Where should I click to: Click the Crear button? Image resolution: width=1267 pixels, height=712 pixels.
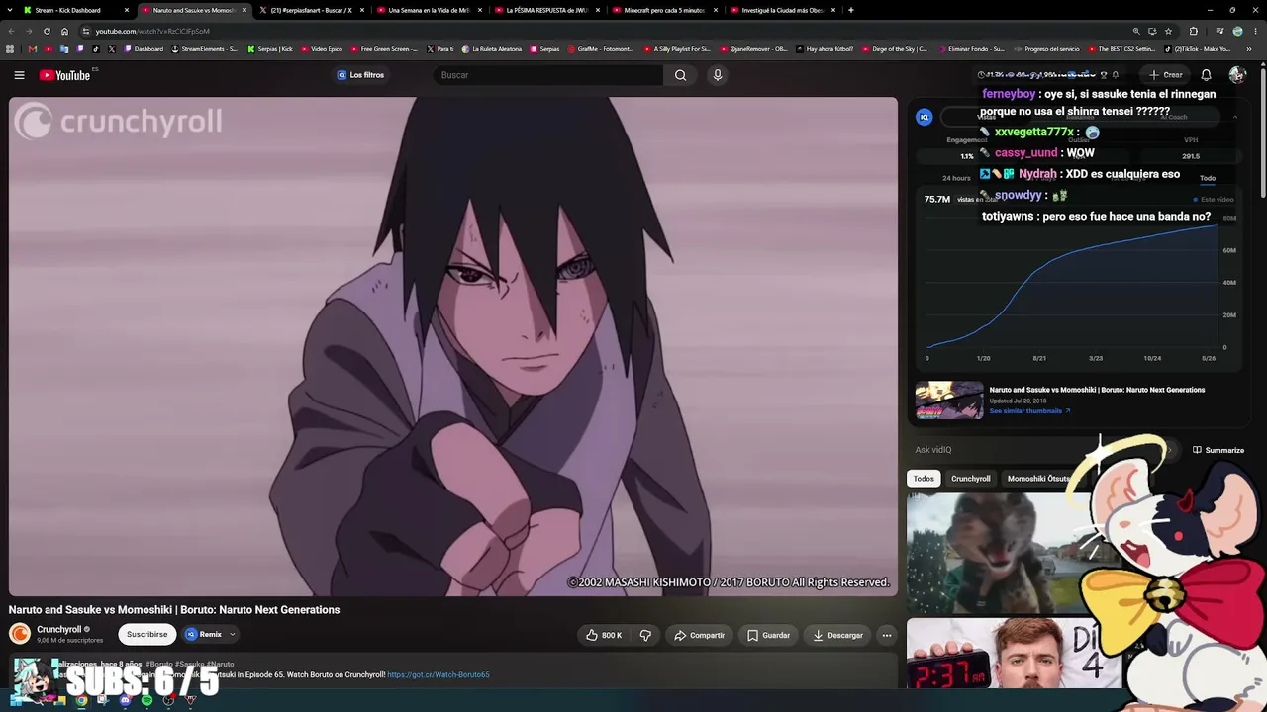[x=1166, y=75]
